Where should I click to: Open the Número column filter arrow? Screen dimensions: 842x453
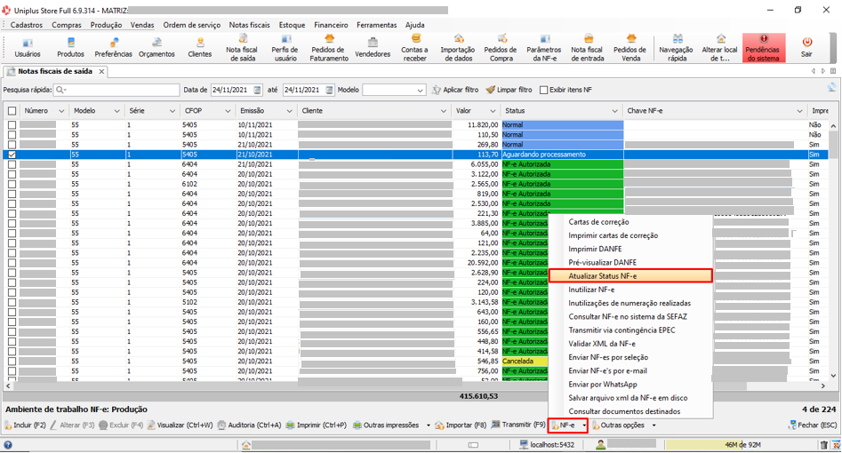click(x=61, y=111)
